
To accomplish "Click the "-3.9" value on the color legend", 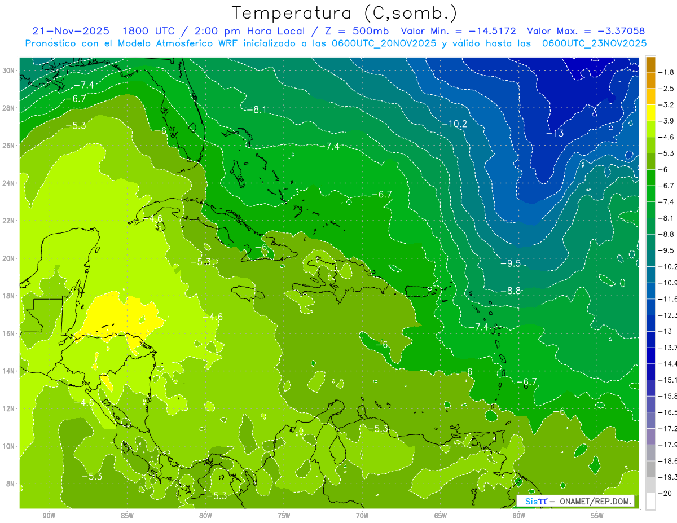I will coord(666,121).
